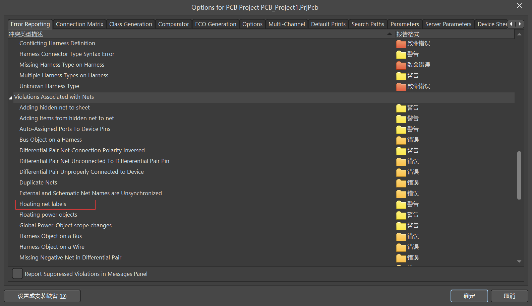Click the error folder icon for Bus Object on a Harness
The height and width of the screenshot is (306, 532).
401,140
